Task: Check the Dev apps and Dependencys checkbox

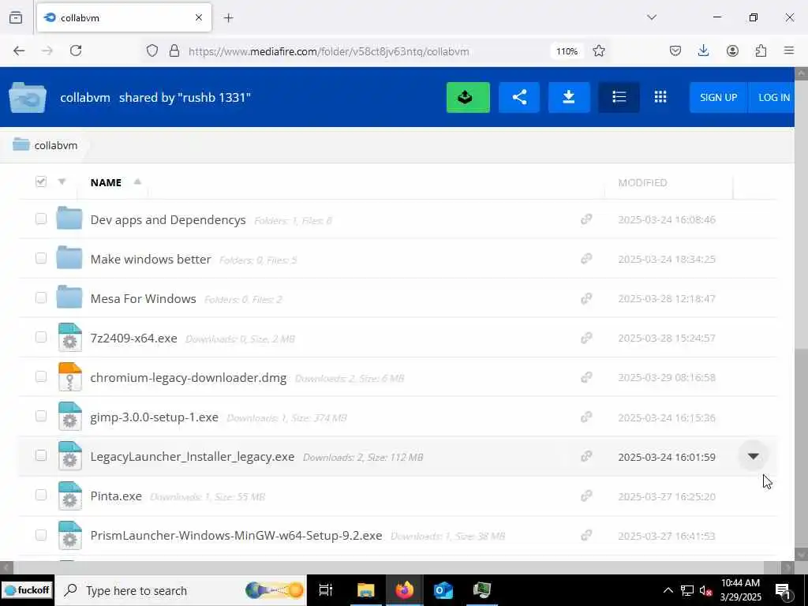Action: [41, 219]
